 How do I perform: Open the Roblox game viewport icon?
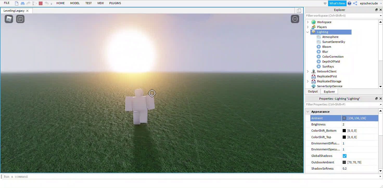tap(9, 19)
